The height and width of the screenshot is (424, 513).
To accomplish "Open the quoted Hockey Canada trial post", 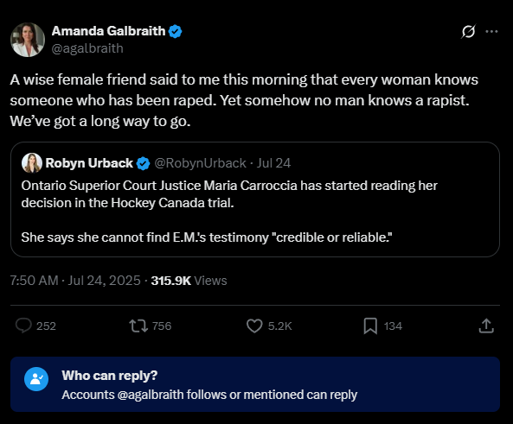I will pos(255,199).
